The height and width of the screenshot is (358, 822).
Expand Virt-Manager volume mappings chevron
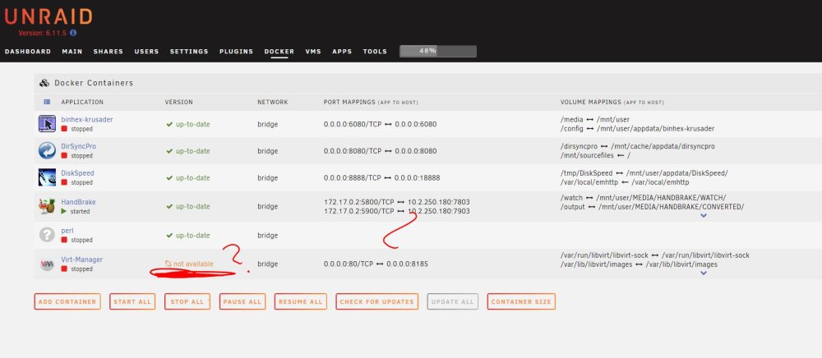click(704, 273)
